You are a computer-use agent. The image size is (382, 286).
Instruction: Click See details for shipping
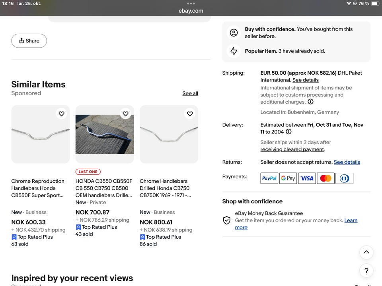(x=306, y=80)
